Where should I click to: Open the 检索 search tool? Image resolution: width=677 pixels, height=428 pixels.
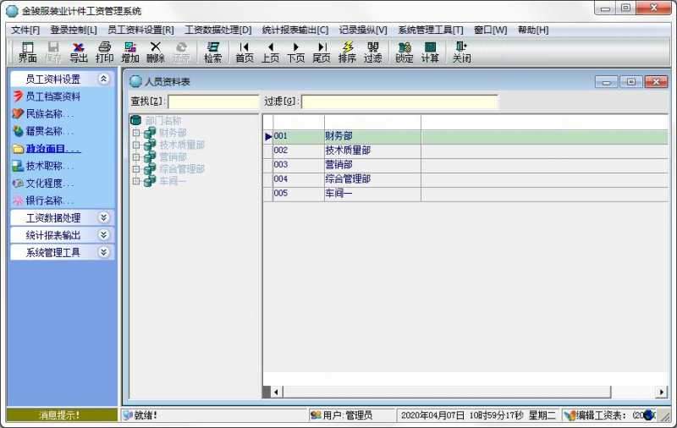pyautogui.click(x=213, y=52)
